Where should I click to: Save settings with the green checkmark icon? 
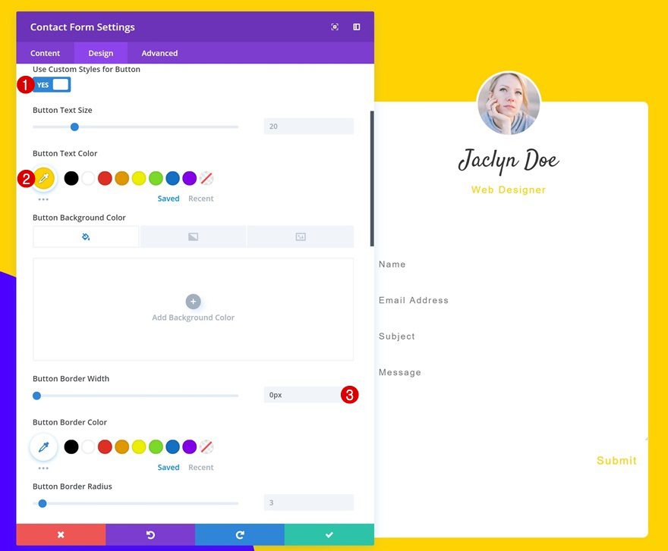point(329,534)
